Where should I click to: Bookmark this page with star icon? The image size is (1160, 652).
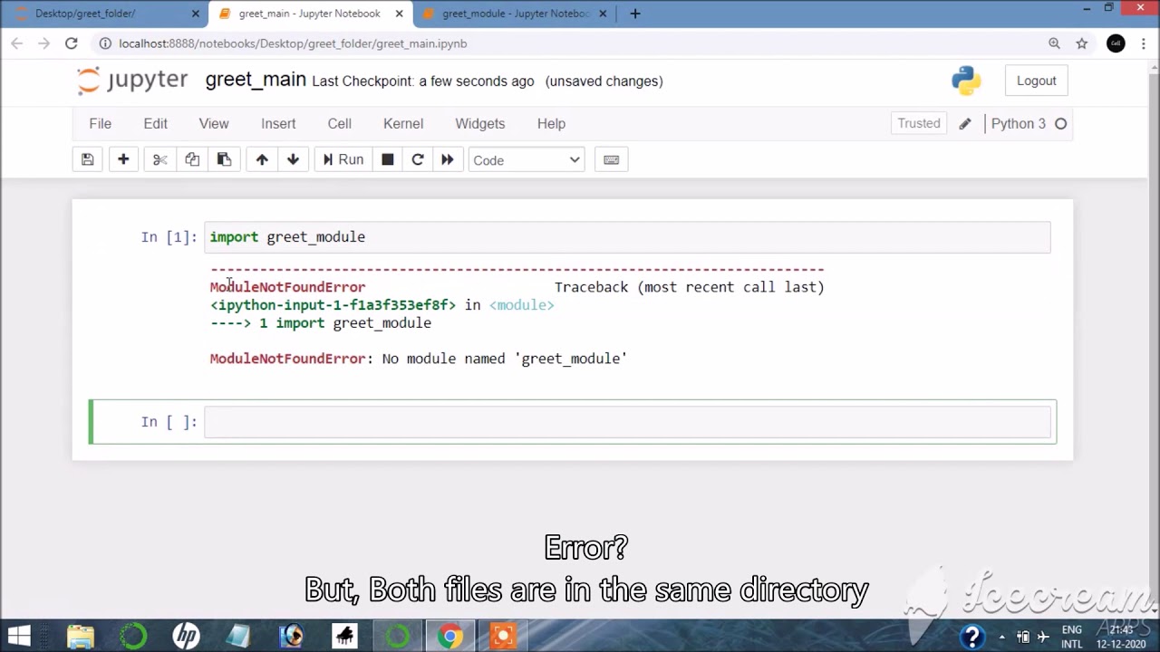(1081, 43)
